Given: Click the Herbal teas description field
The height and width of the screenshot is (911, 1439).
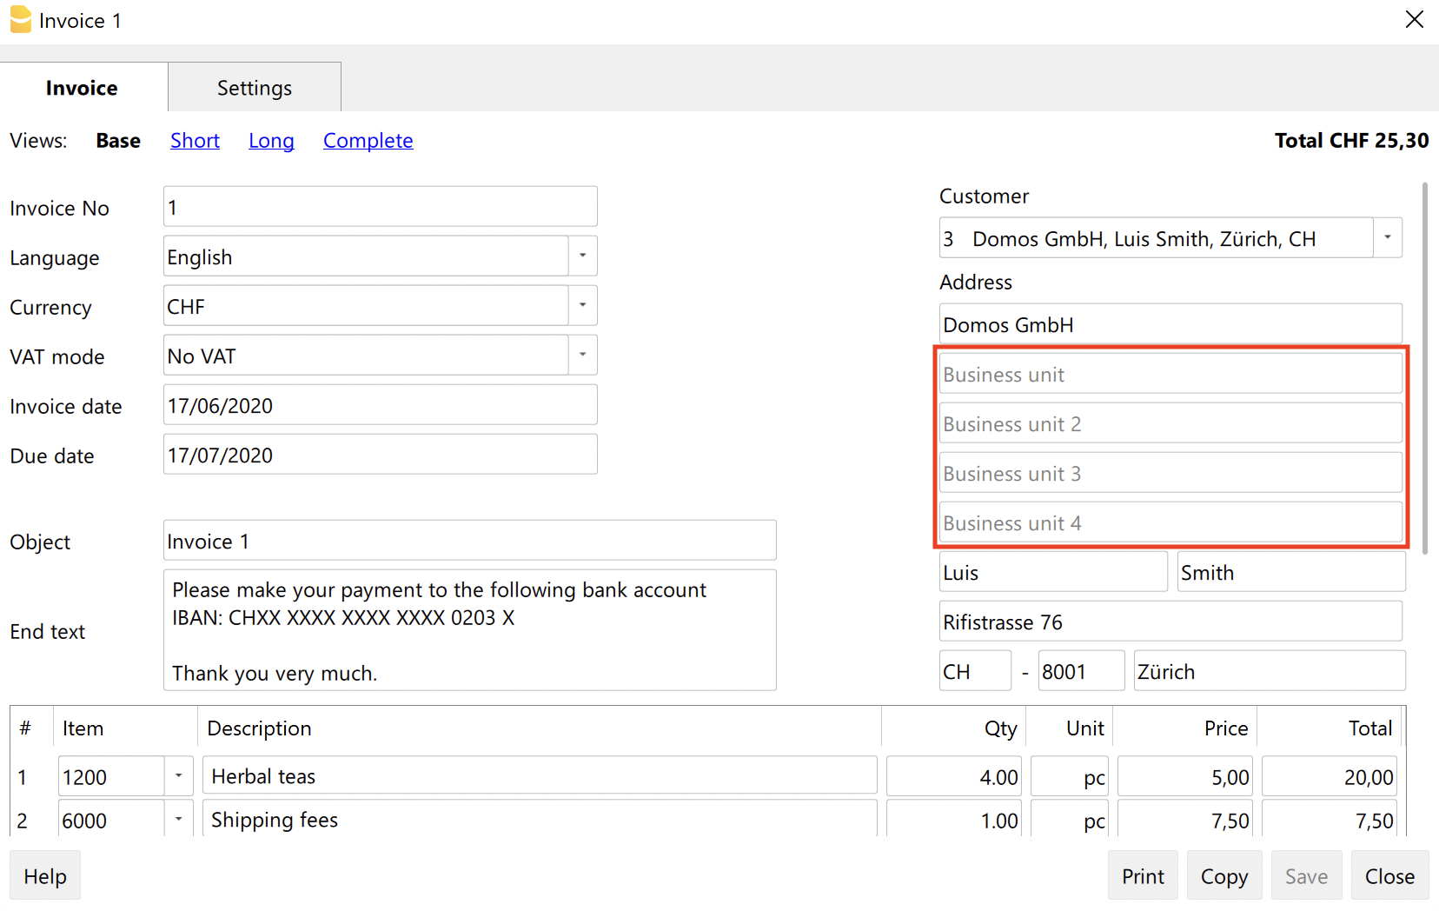Looking at the screenshot, I should point(539,776).
